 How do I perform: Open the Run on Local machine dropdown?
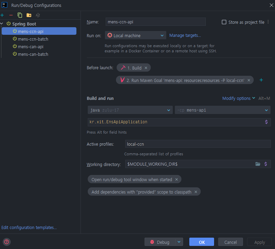point(136,35)
